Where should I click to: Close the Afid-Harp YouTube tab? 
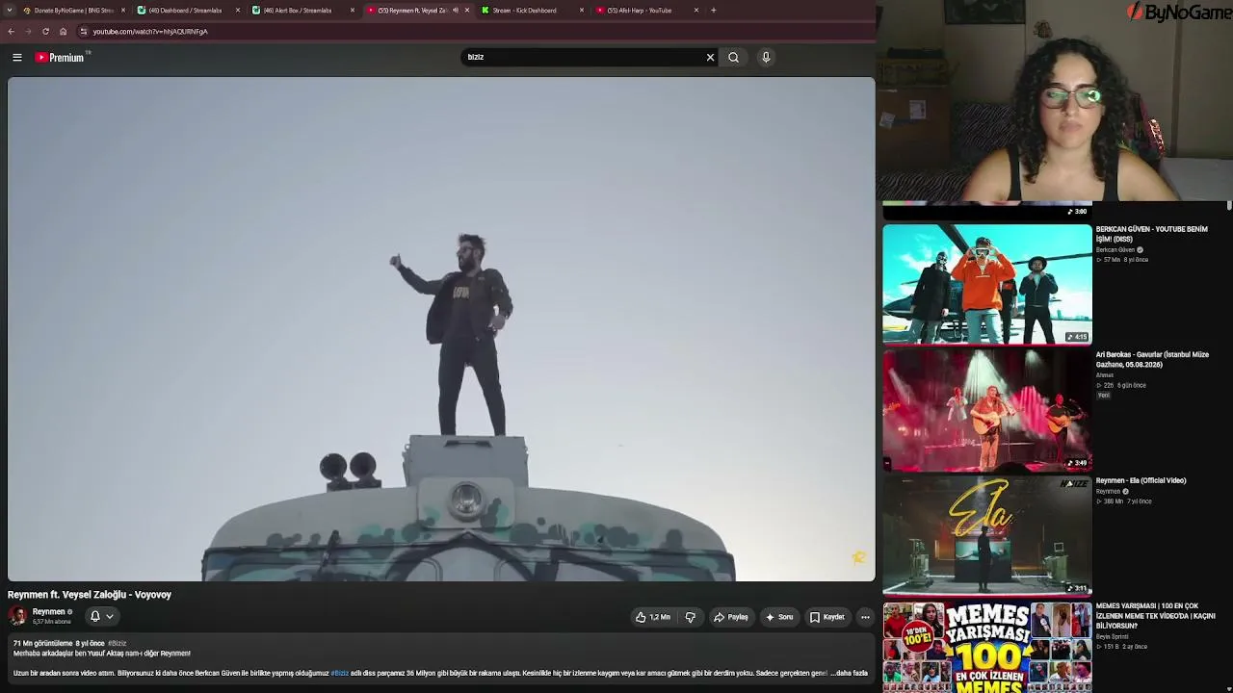(696, 11)
